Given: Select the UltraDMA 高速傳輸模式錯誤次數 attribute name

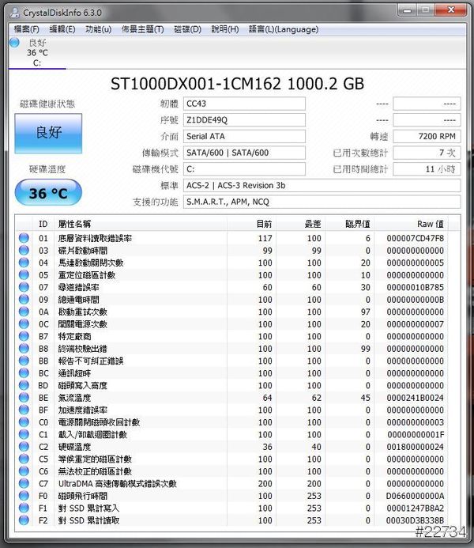Looking at the screenshot, I should [117, 483].
